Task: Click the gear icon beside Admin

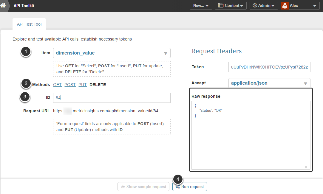Action: (x=255, y=6)
